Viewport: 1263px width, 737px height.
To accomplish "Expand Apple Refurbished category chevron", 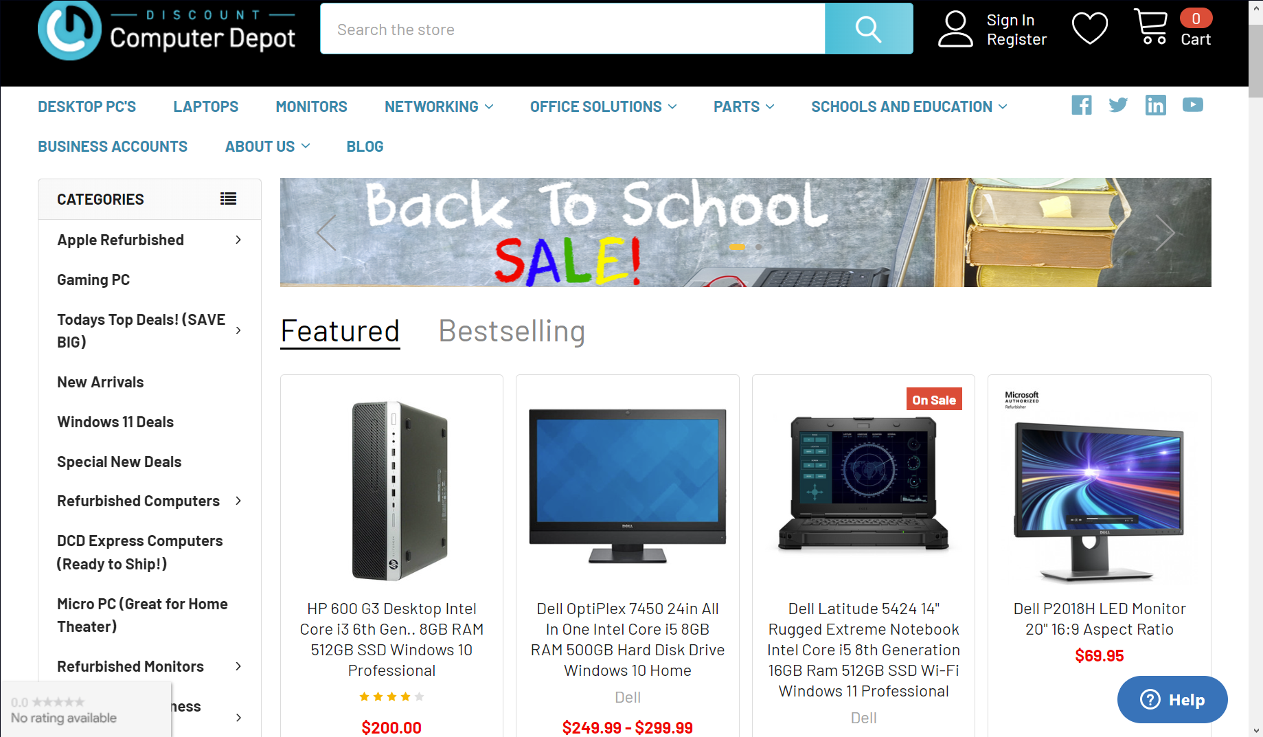I will click(238, 240).
